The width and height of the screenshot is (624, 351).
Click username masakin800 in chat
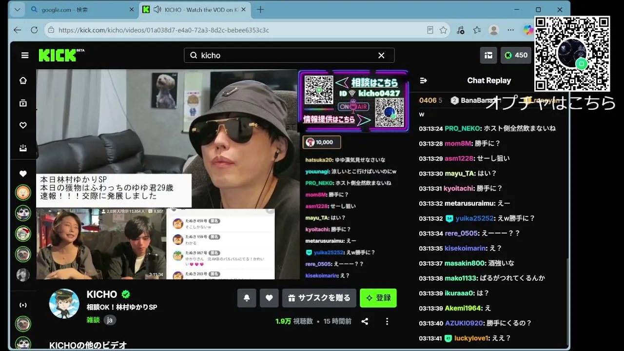pos(465,263)
